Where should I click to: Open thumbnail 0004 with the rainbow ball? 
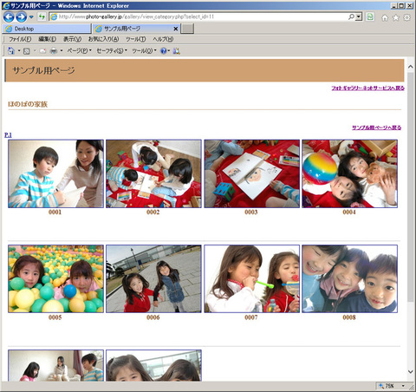[349, 173]
